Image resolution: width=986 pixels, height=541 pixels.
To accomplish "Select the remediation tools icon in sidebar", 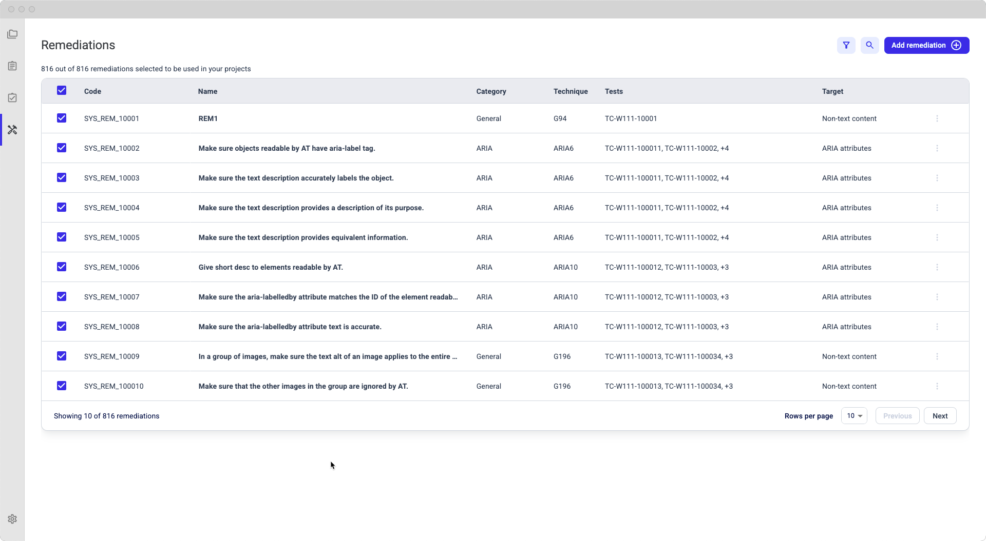I will (12, 130).
